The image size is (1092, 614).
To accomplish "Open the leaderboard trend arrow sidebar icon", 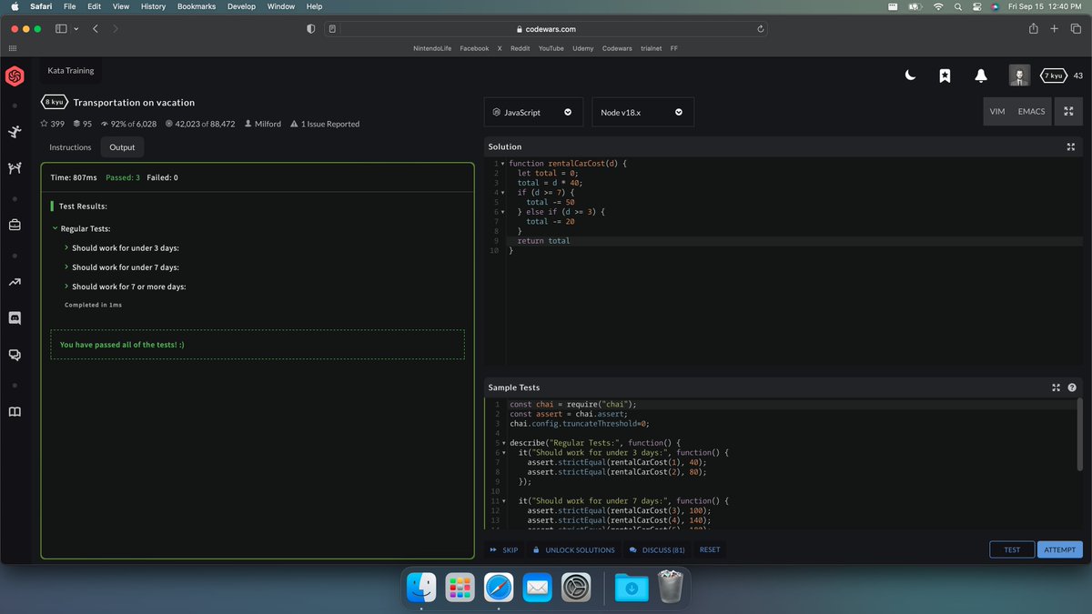I will pyautogui.click(x=15, y=282).
